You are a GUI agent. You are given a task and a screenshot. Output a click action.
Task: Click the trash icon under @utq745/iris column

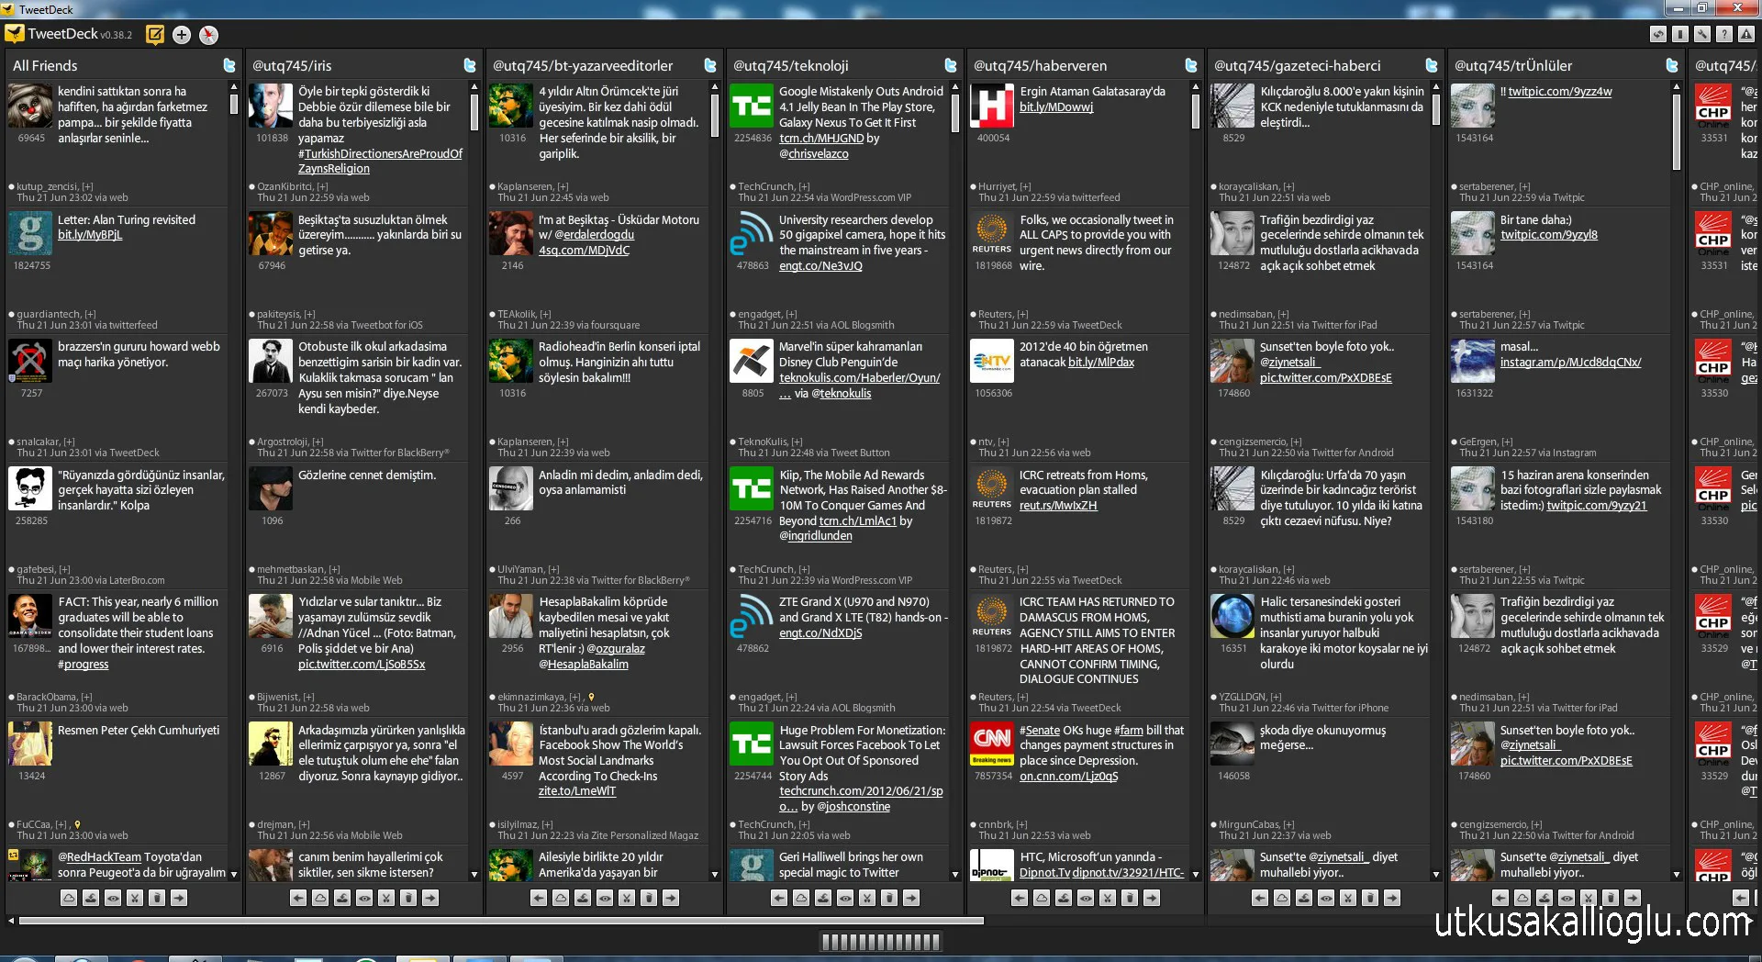pos(408,898)
